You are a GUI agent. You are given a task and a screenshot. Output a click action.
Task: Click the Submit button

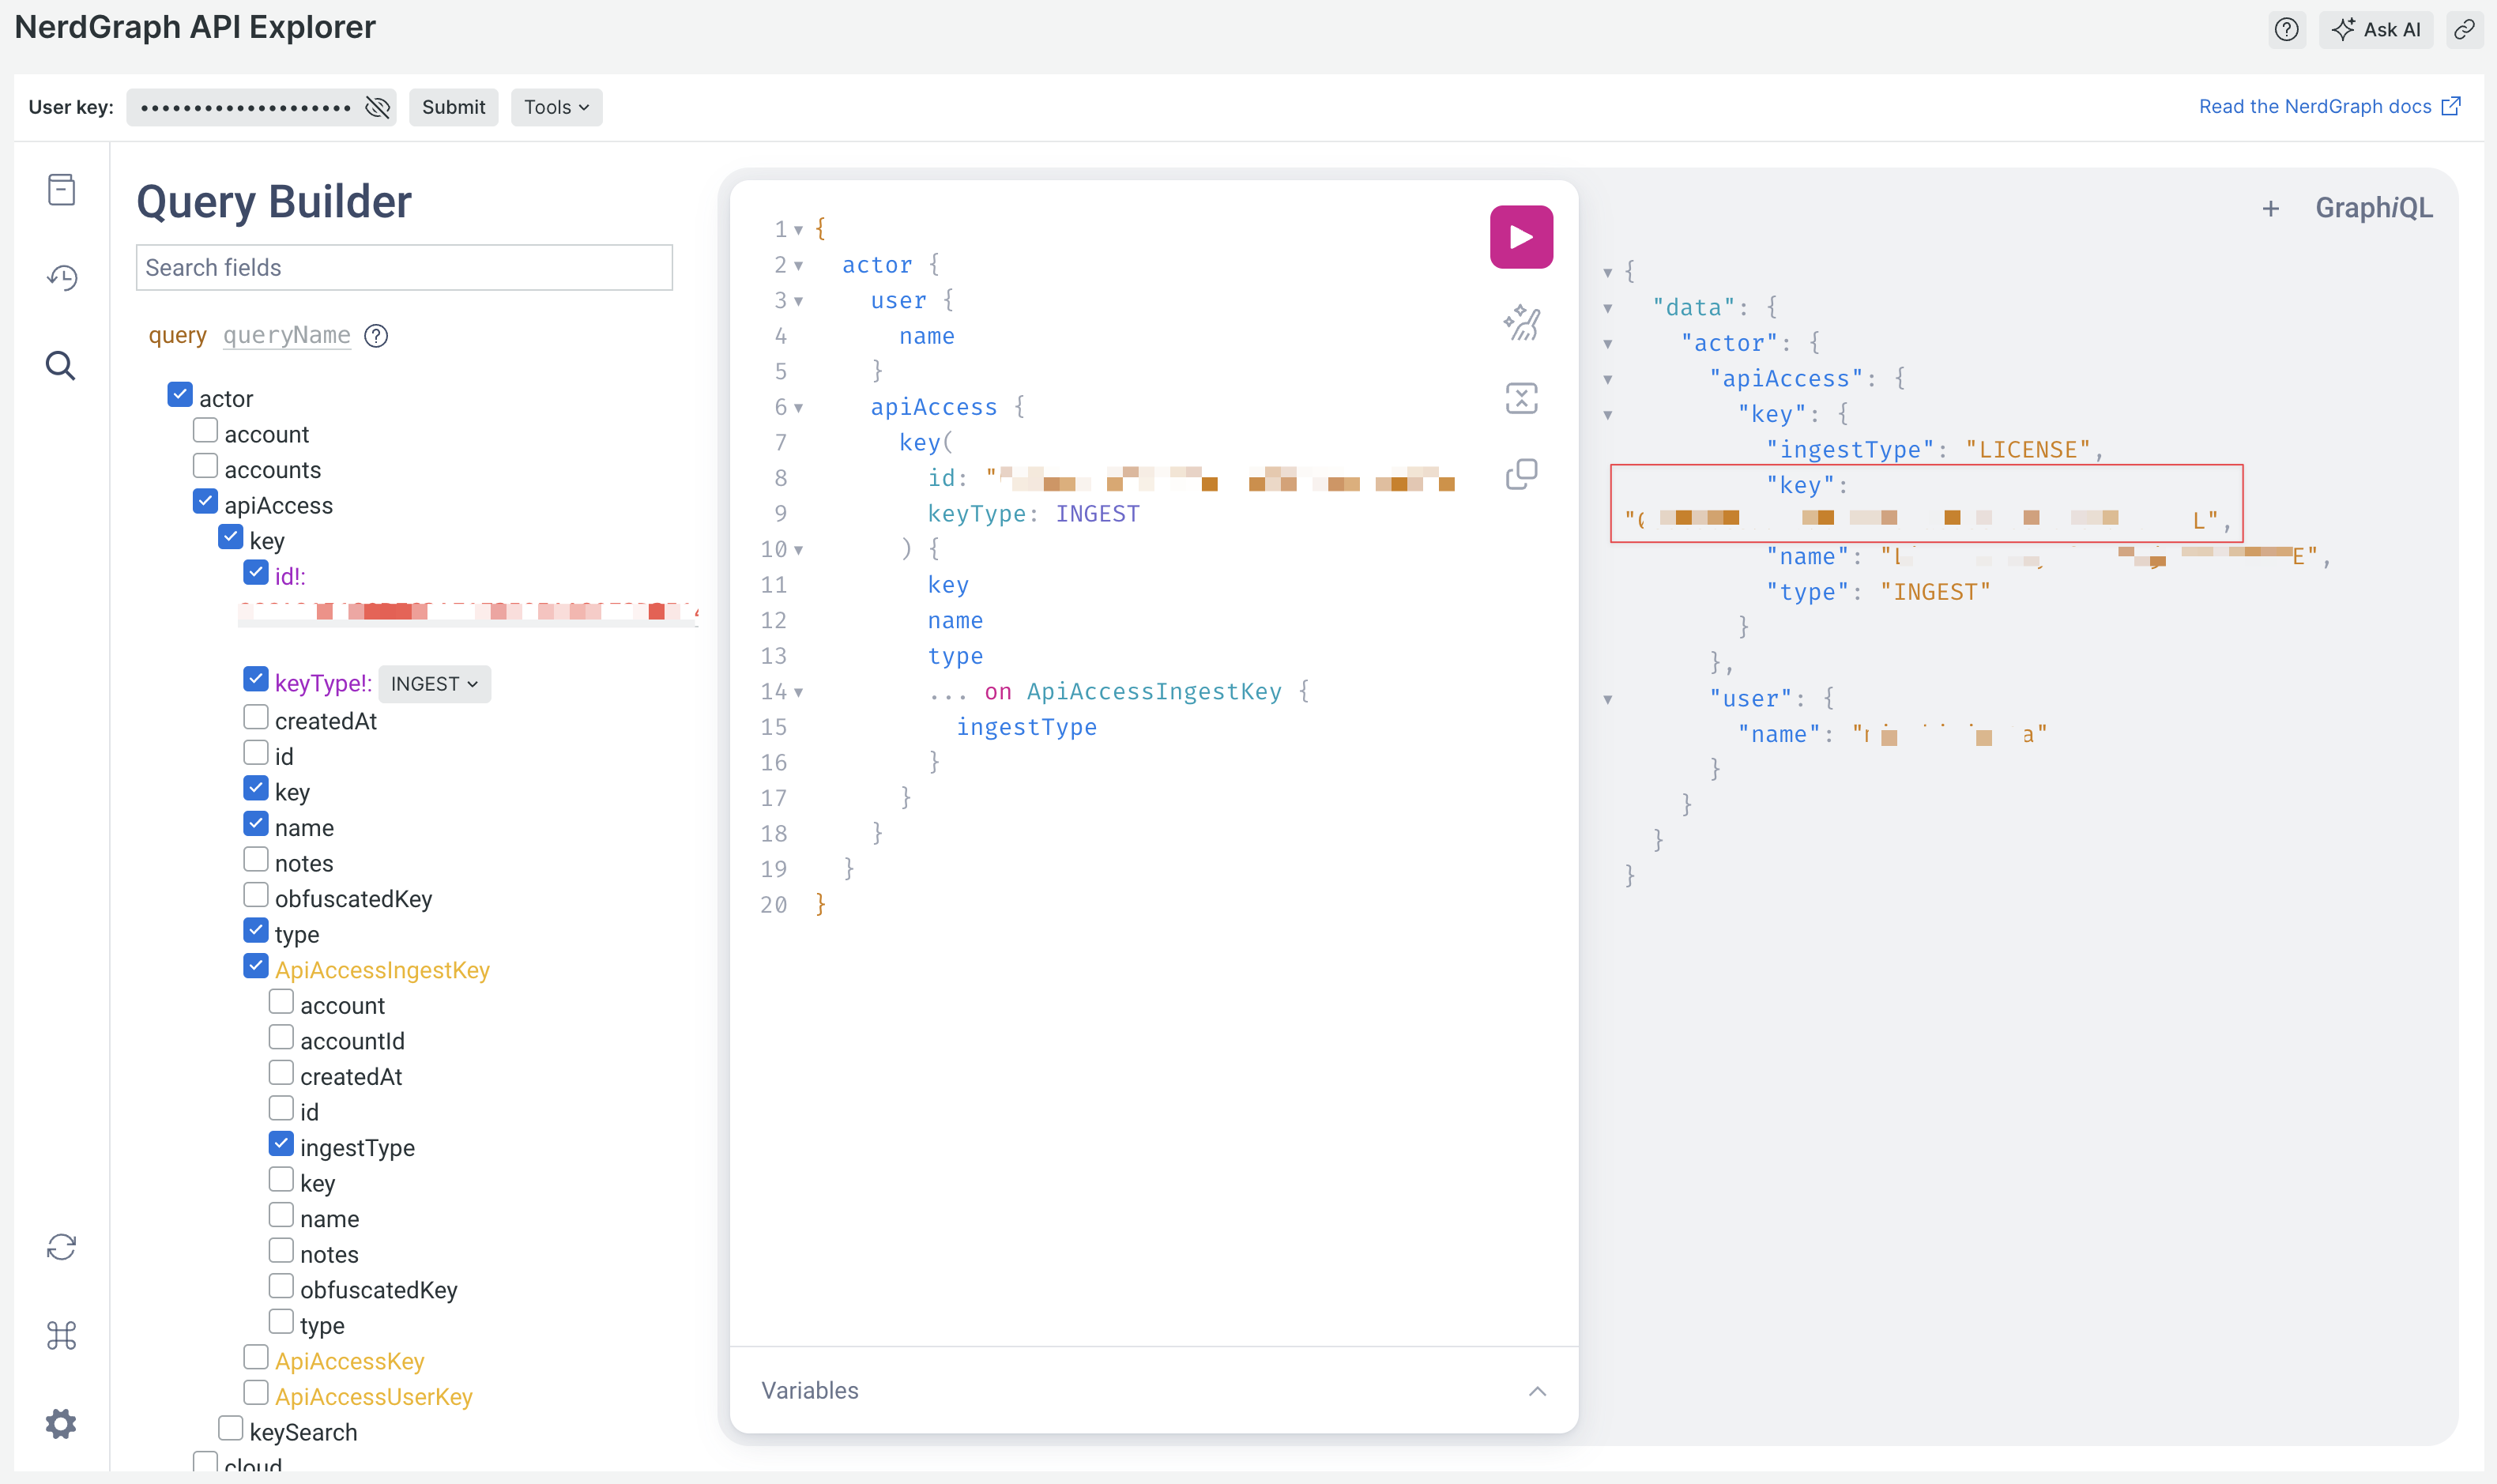pos(453,107)
